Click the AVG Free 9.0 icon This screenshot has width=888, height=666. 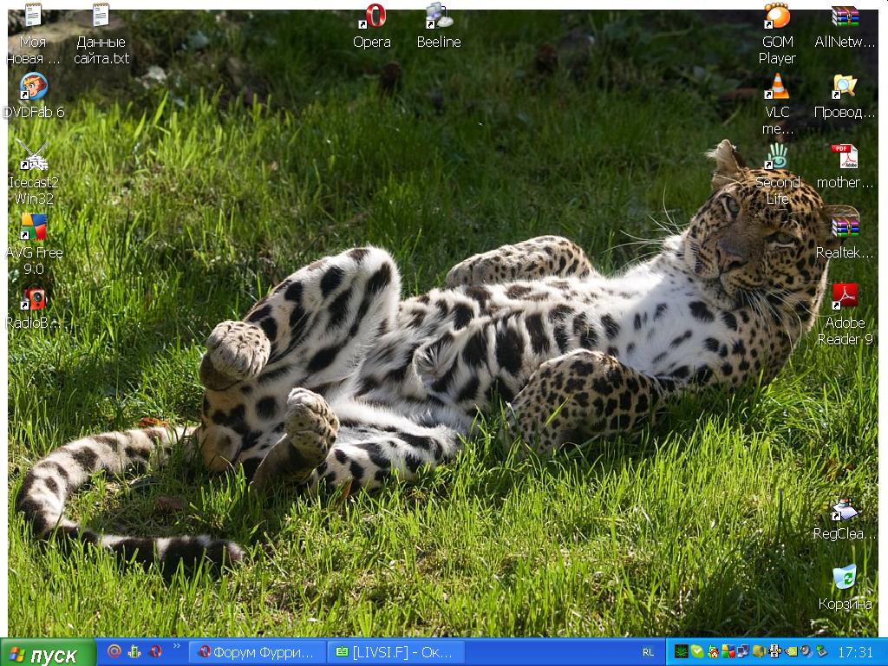click(34, 228)
